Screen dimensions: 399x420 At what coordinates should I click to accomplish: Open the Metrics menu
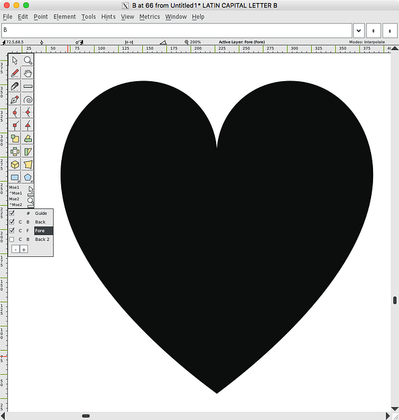coord(150,17)
